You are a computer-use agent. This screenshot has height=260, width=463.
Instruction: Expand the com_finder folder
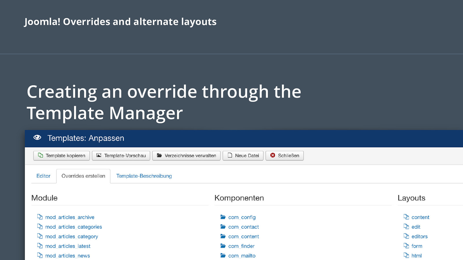pos(241,246)
